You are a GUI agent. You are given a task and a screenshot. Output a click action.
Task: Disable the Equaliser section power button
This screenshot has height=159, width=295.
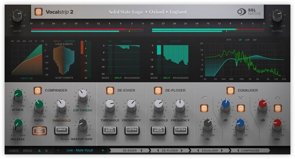[x=230, y=90]
